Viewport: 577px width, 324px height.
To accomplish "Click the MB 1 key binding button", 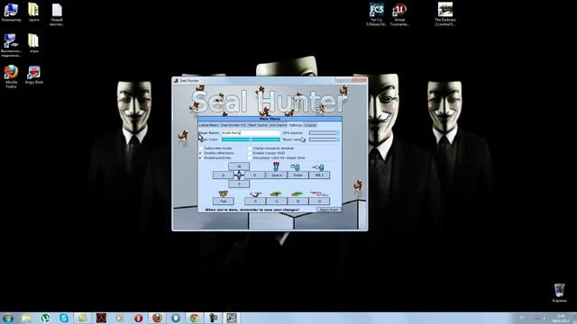I will [319, 175].
